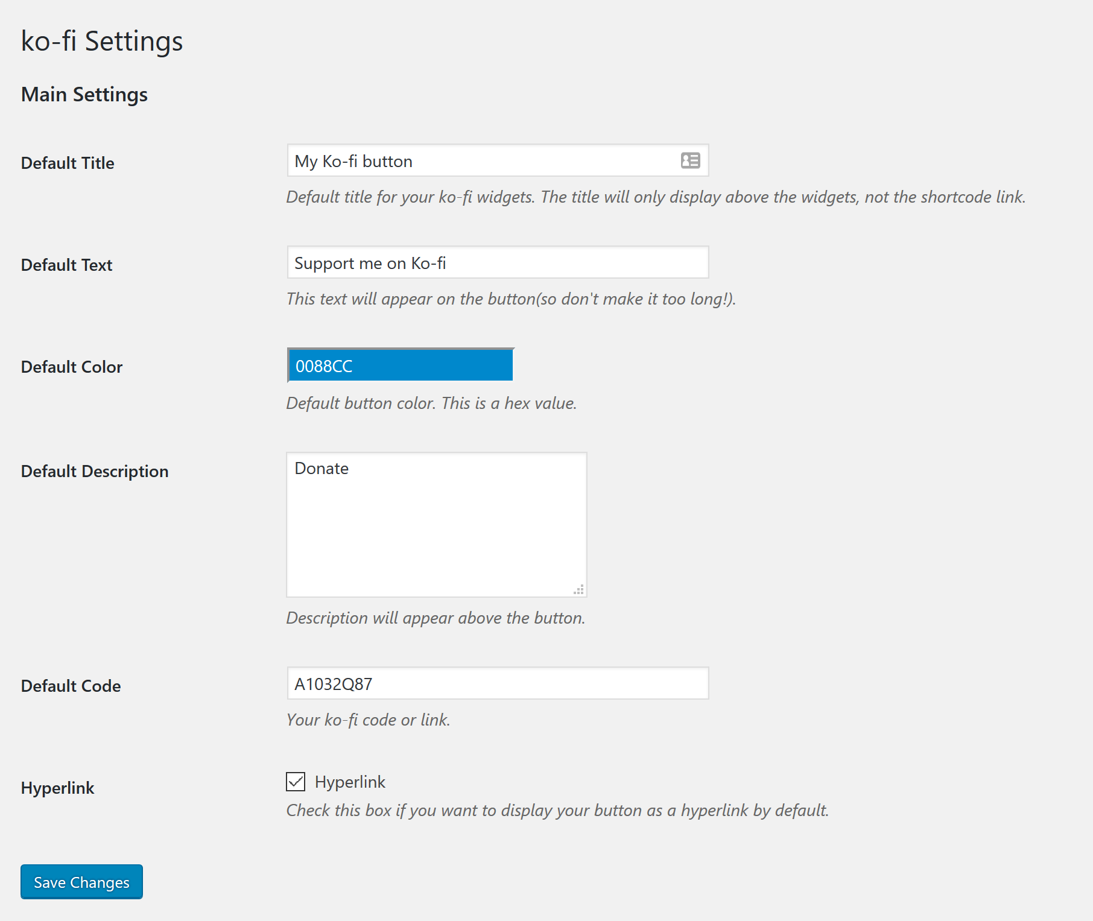Open the 0088CC Default Color picker field

click(401, 365)
